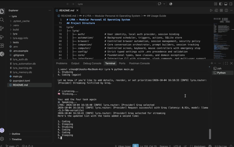This screenshot has width=234, height=147.
Task: Open preview to the side icon
Action: (x=216, y=10)
